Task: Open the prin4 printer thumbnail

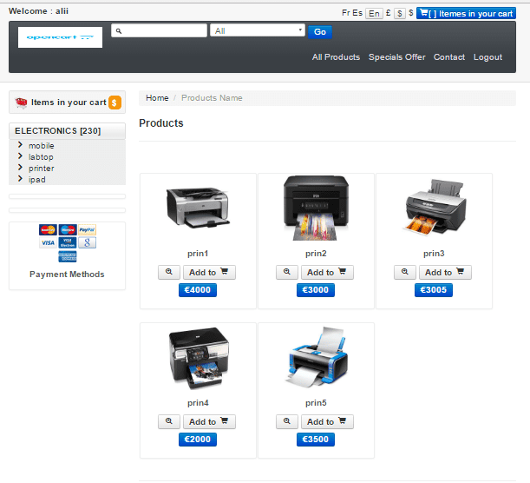Action: (x=199, y=357)
